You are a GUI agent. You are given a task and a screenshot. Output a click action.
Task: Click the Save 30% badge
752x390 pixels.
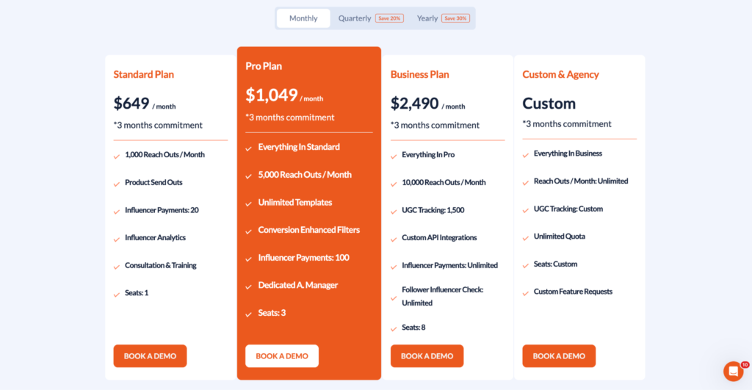(x=455, y=18)
